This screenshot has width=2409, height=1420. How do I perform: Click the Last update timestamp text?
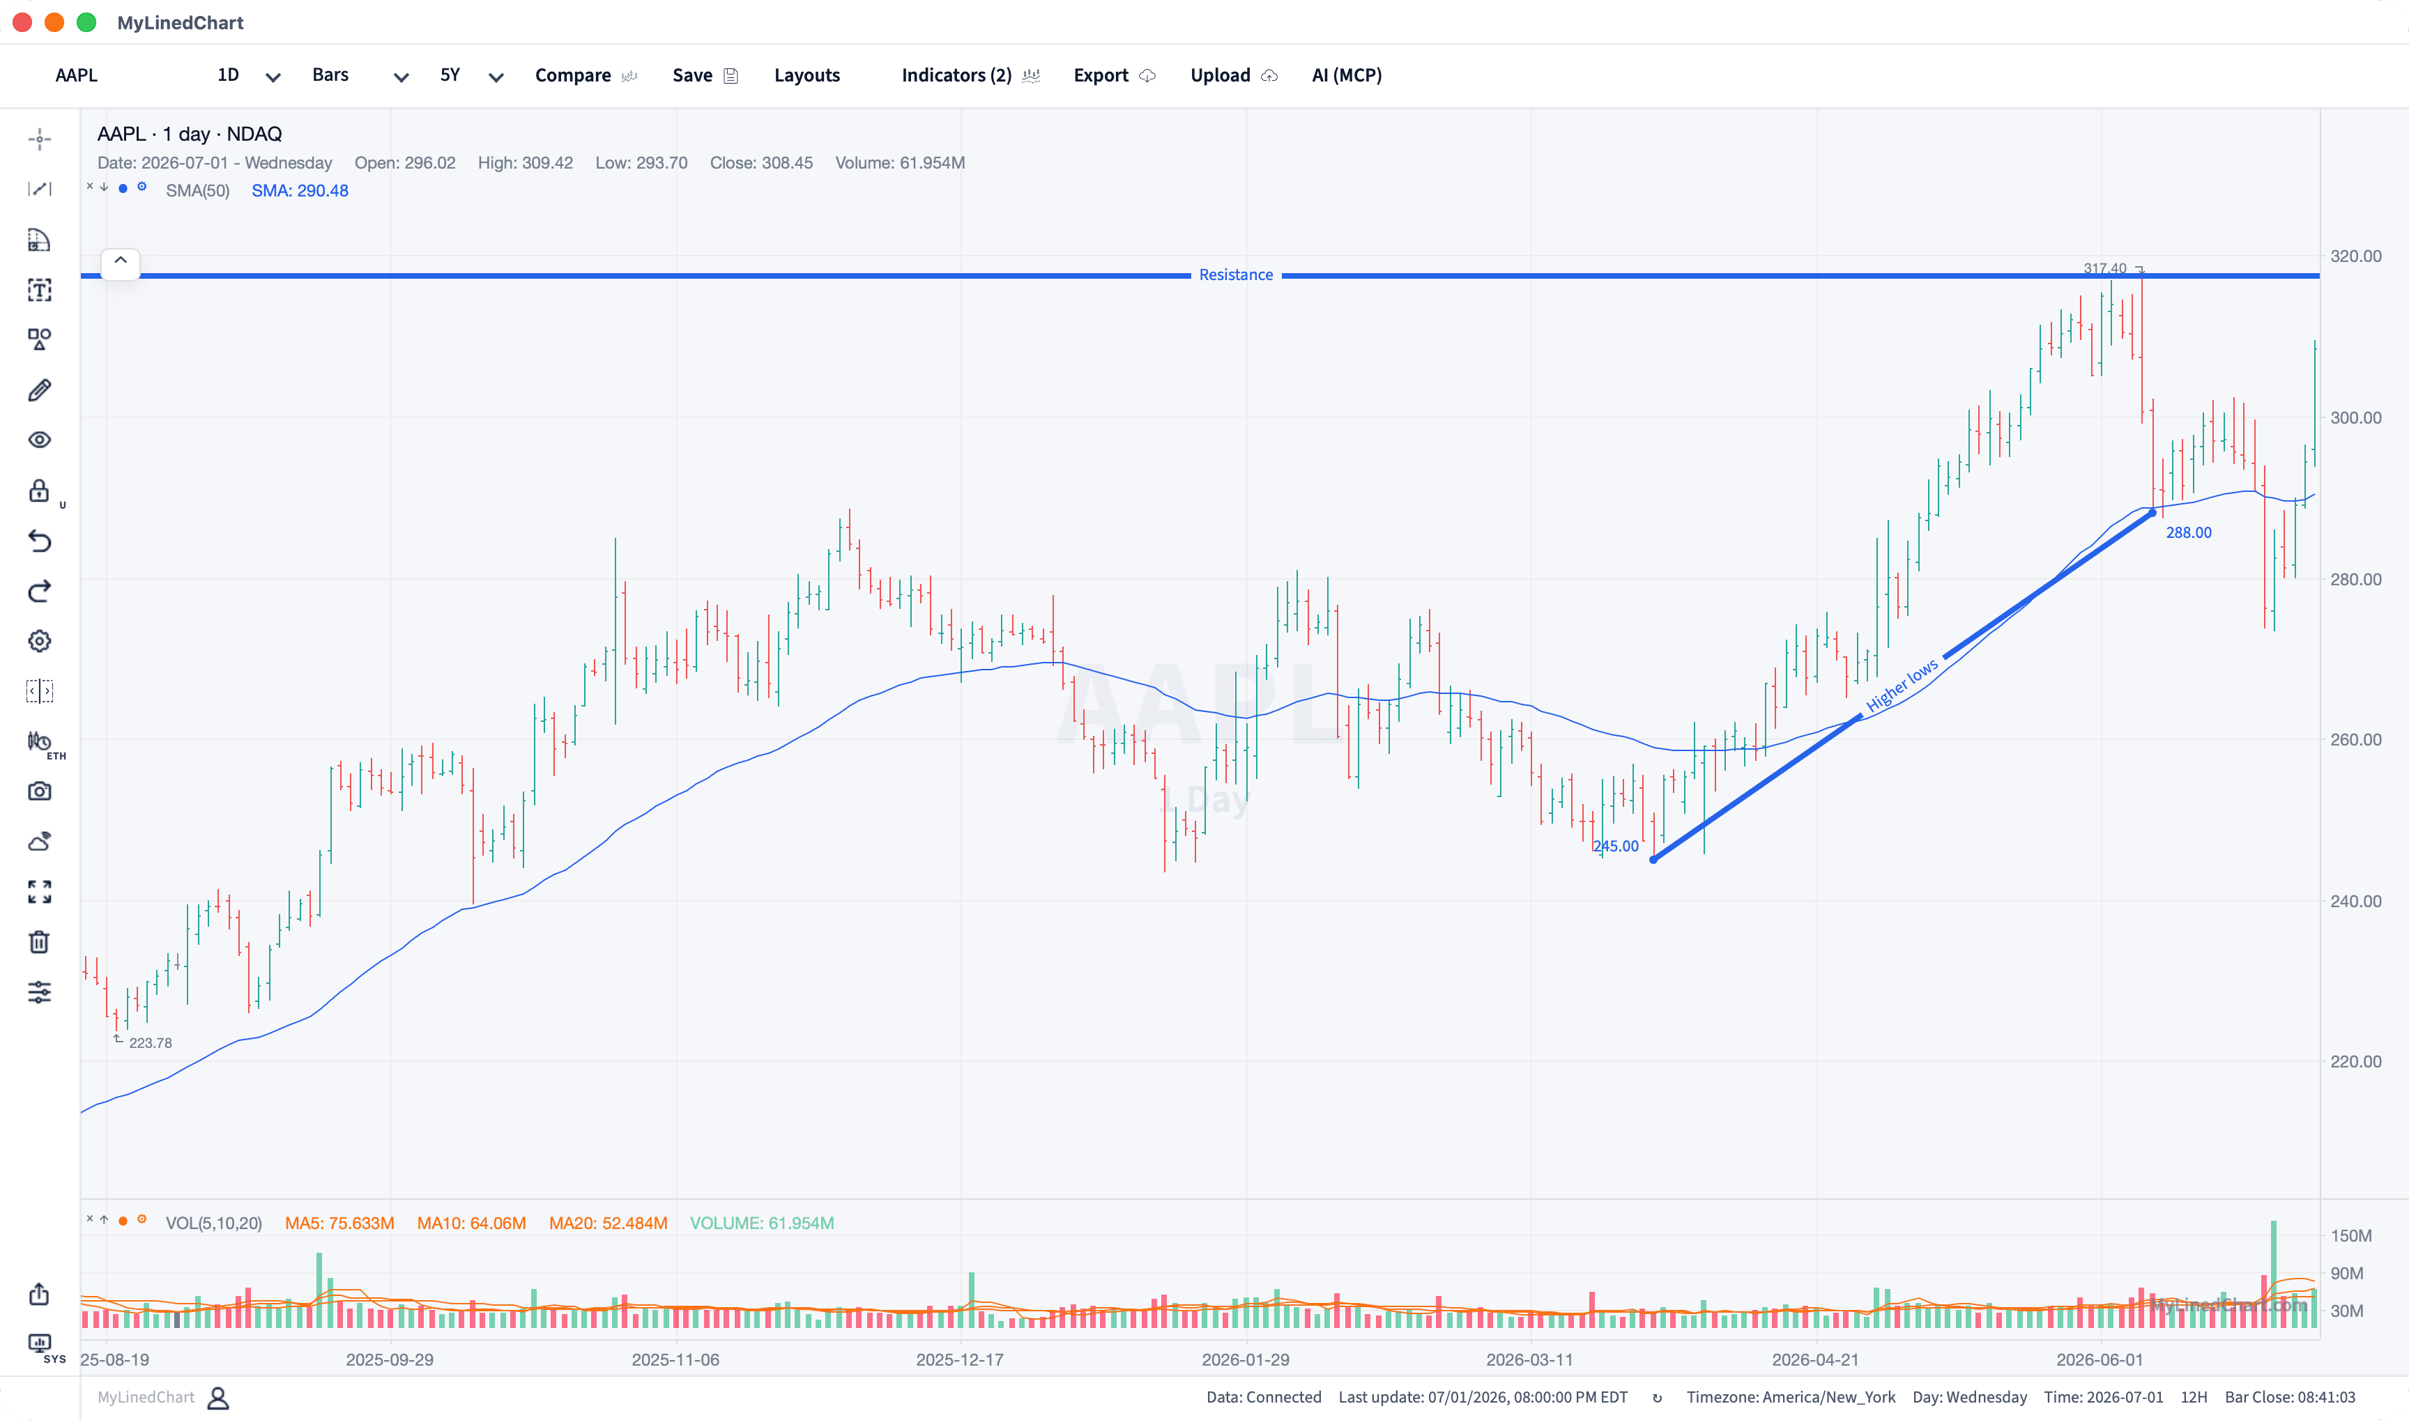[x=1483, y=1397]
